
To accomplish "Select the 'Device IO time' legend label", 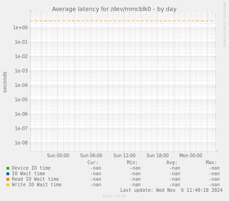I will tap(31, 168).
